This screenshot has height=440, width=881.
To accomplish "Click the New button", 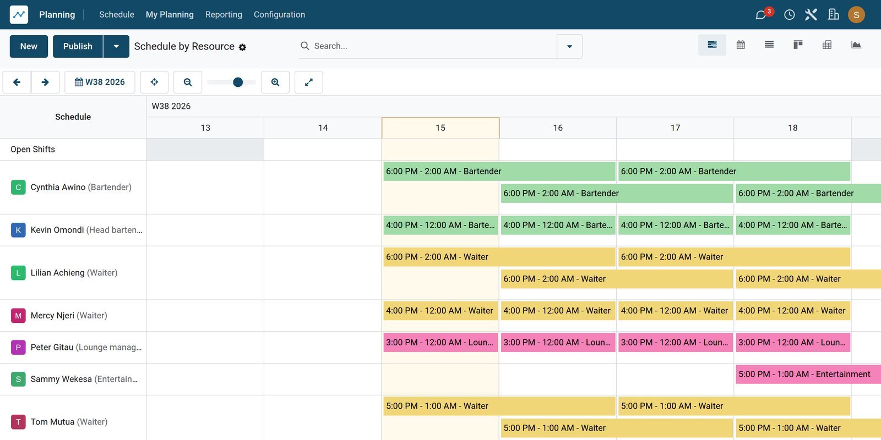I will pyautogui.click(x=29, y=46).
